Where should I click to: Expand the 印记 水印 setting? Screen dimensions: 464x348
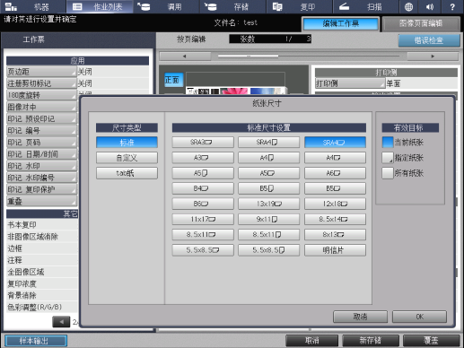[x=41, y=166]
